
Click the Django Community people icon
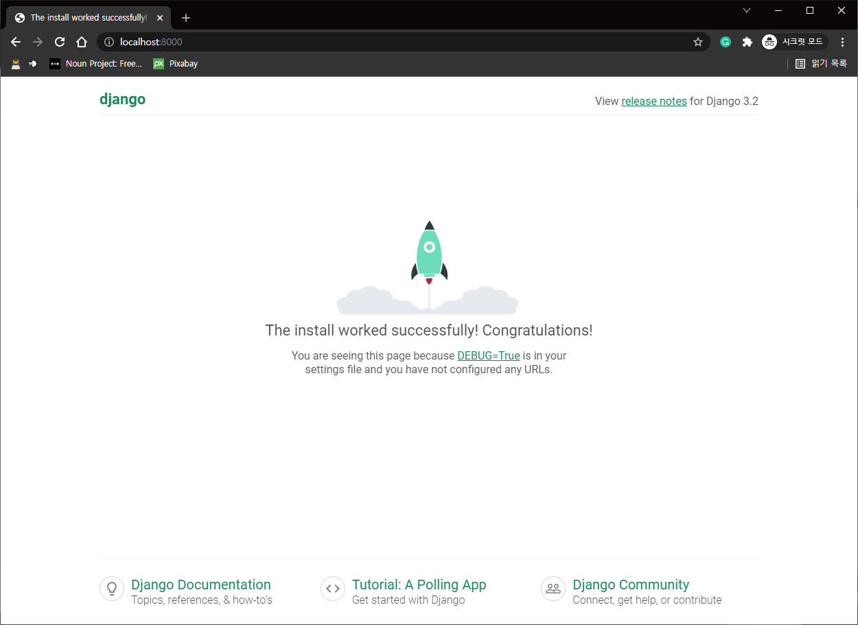pos(553,589)
